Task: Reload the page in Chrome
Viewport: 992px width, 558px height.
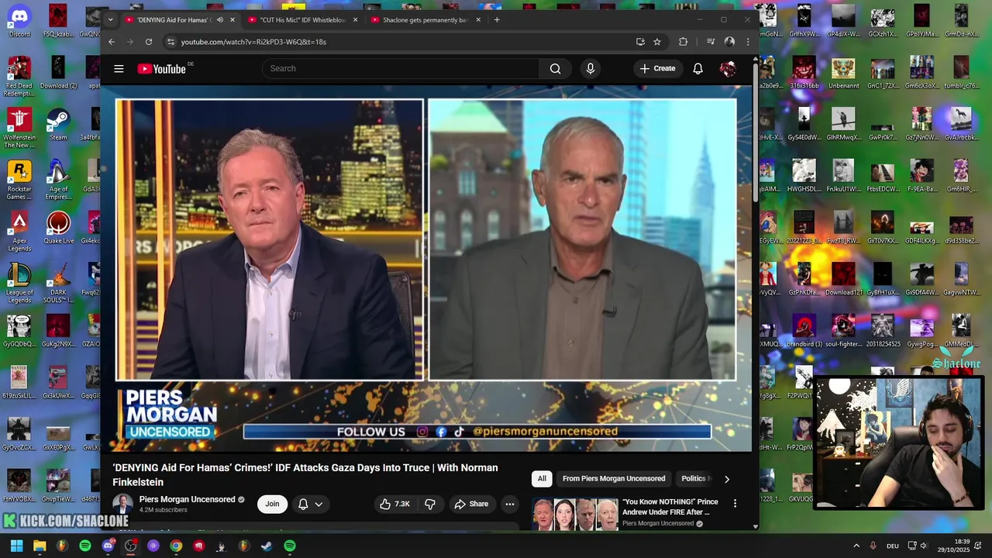Action: point(149,42)
